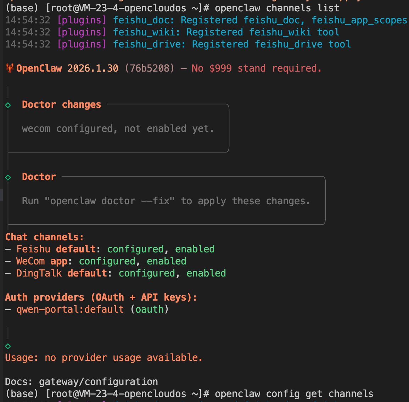Click the commit hash (76b5208)
Viewport: 409px width, 402px height.
(150, 68)
